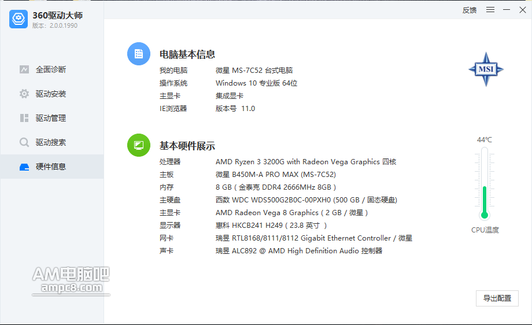Click the IE浏览器 label
This screenshot has width=532, height=325.
[x=173, y=109]
